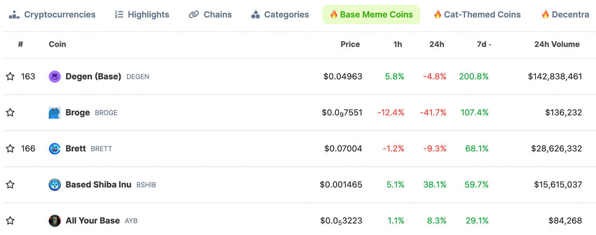The height and width of the screenshot is (235, 596).
Task: Sort table by Price column header
Action: click(x=350, y=45)
